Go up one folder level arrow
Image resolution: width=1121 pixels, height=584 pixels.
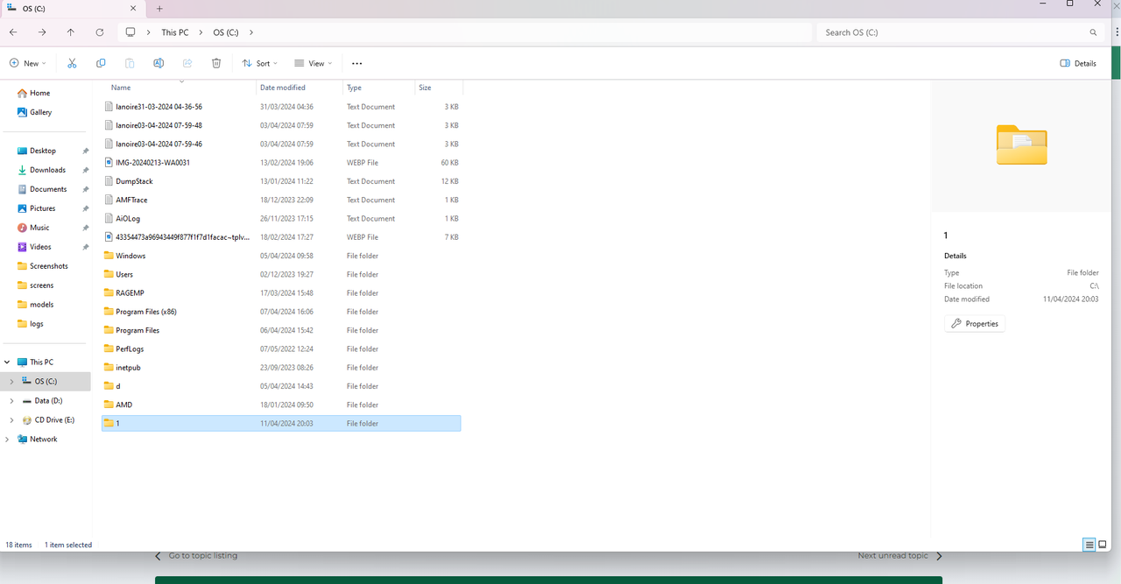pyautogui.click(x=71, y=32)
